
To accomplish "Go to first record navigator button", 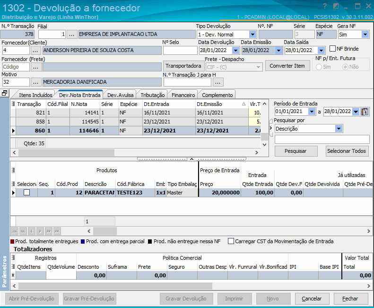I will coord(15,231).
